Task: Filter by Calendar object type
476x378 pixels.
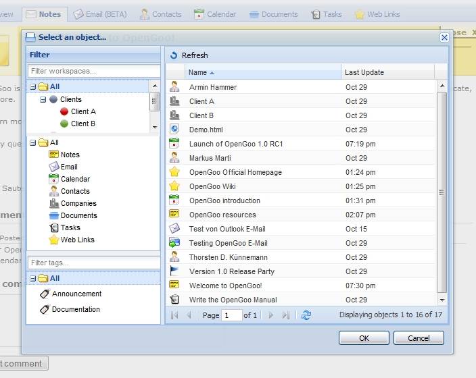Action: tap(69, 179)
